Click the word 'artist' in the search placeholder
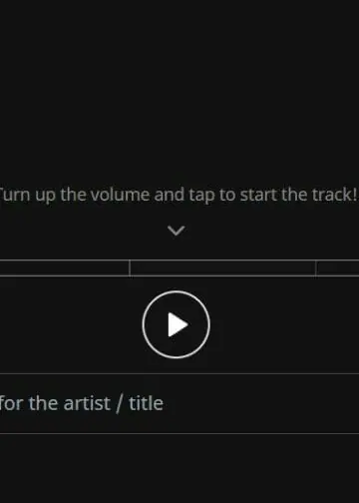Screen dimensions: 359x503 click(87, 403)
